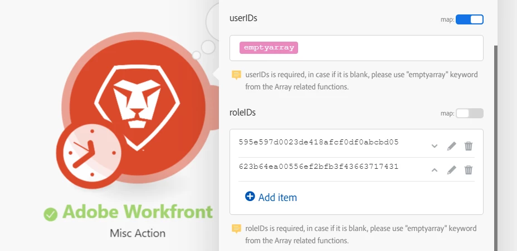Click the Adobe Workfront module title
This screenshot has width=517, height=251.
pyautogui.click(x=138, y=212)
